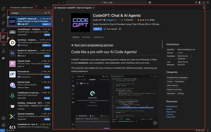Open Manage gear in activity bar
Image resolution: width=211 pixels, height=132 pixels.
point(3,125)
